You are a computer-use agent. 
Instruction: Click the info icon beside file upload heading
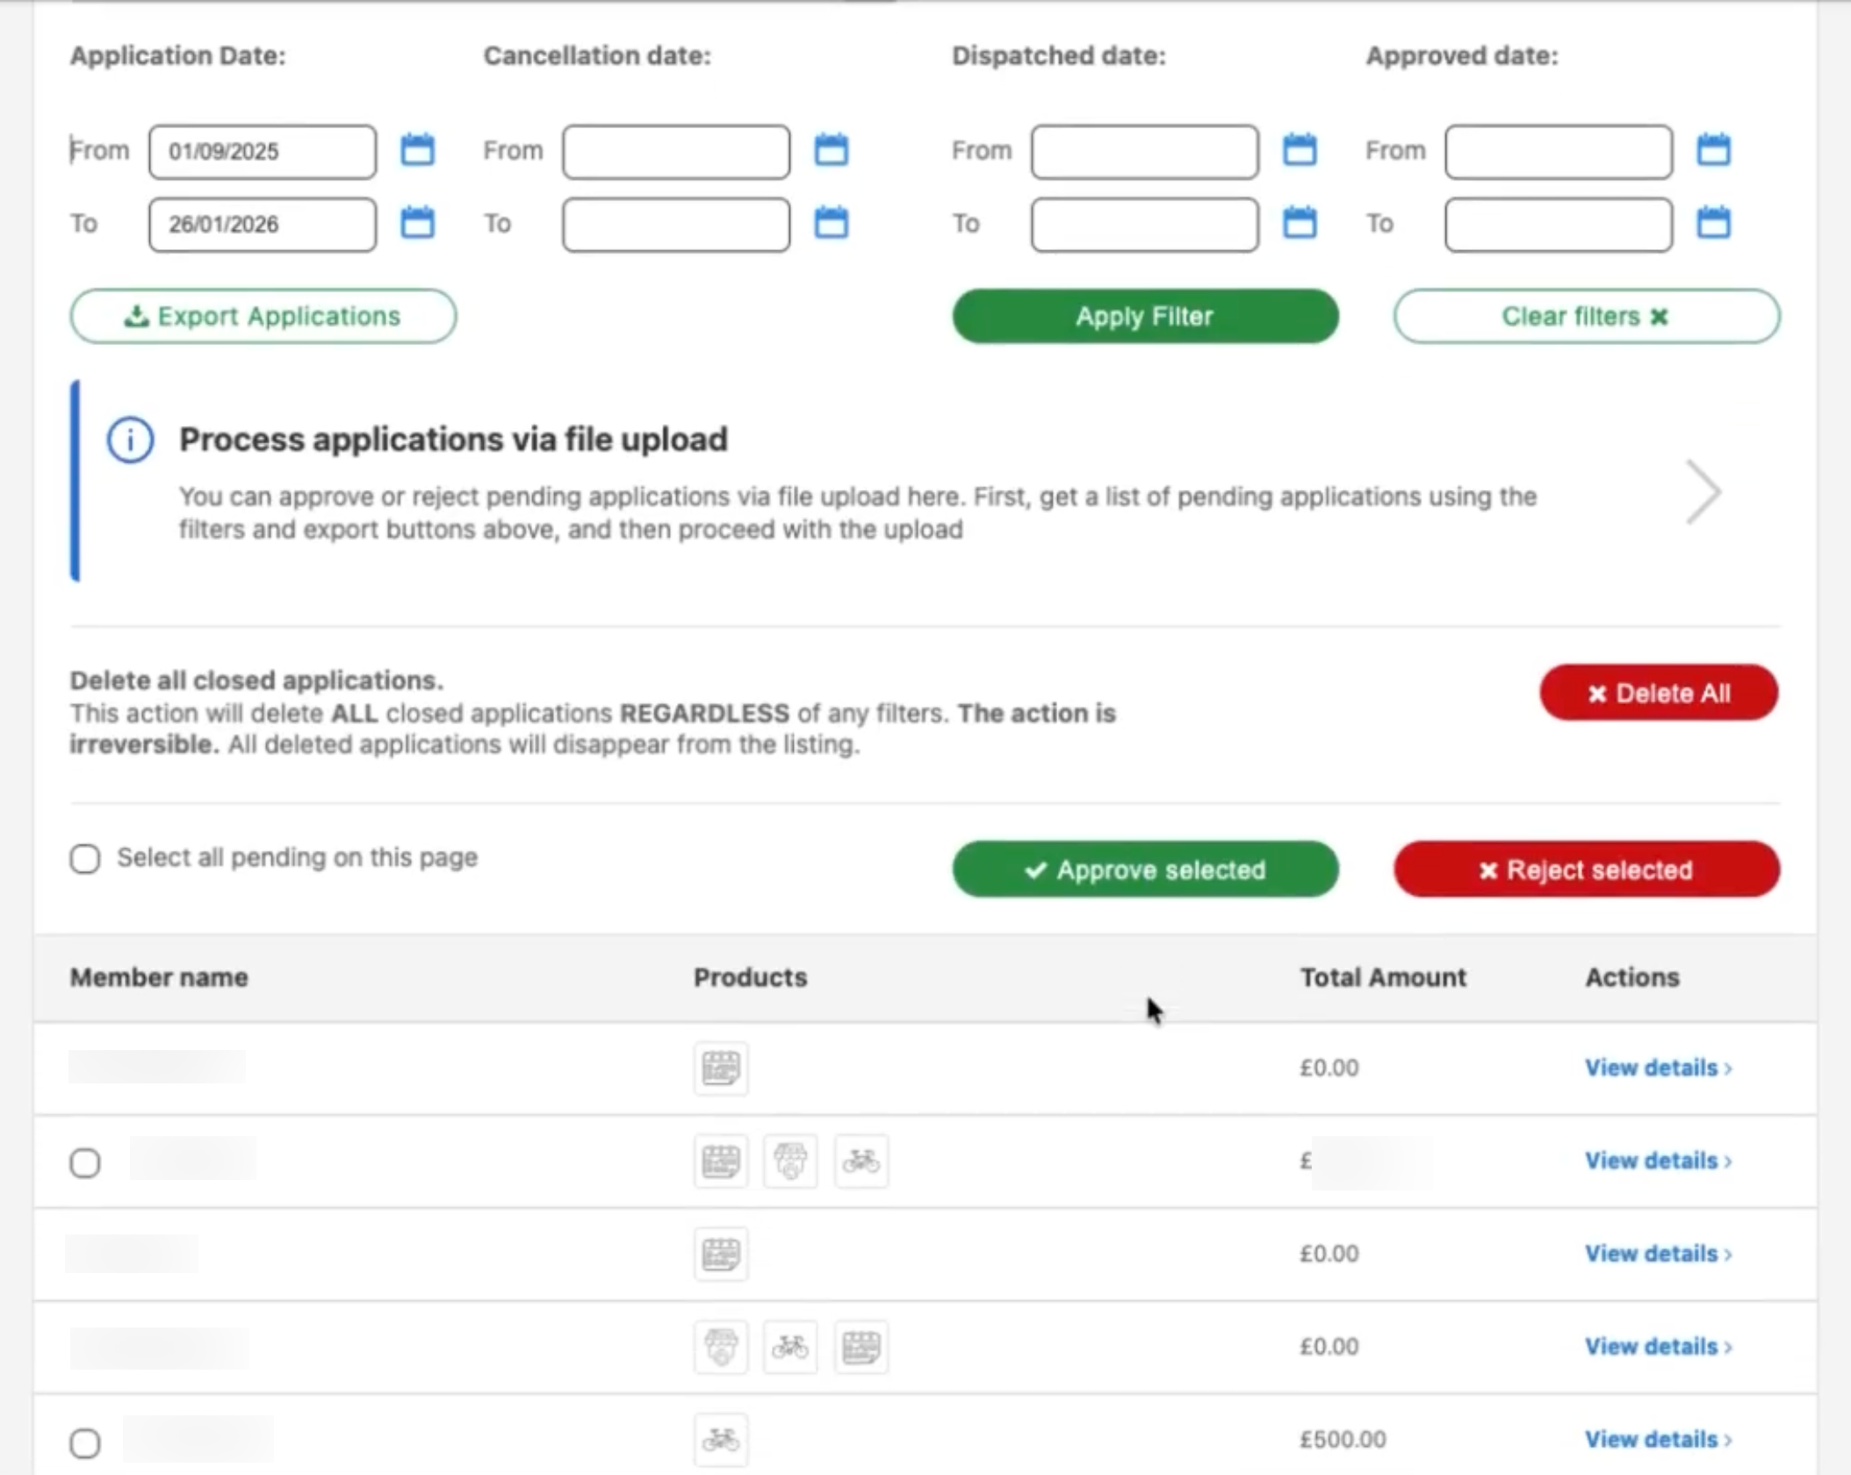pyautogui.click(x=129, y=439)
